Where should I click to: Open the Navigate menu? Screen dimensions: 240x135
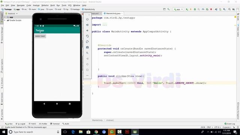tap(21, 5)
